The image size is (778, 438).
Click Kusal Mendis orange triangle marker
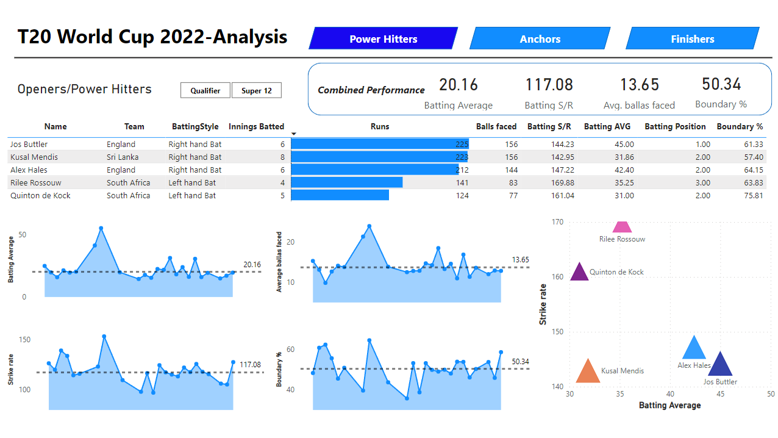click(588, 372)
